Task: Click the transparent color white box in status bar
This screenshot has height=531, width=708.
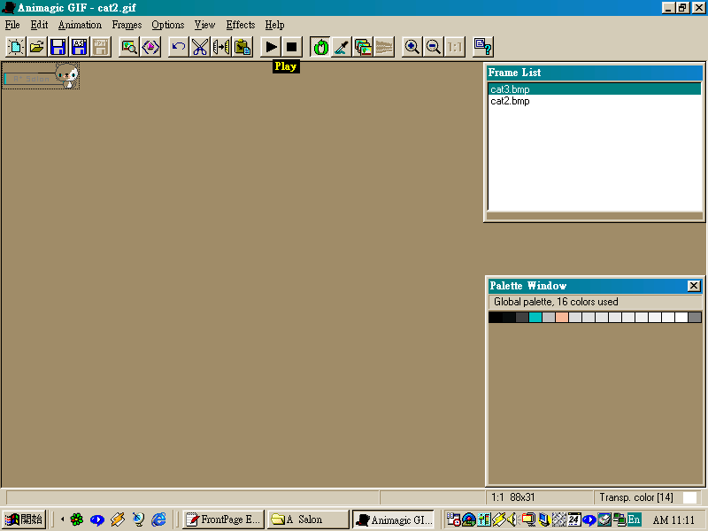Action: [x=689, y=497]
